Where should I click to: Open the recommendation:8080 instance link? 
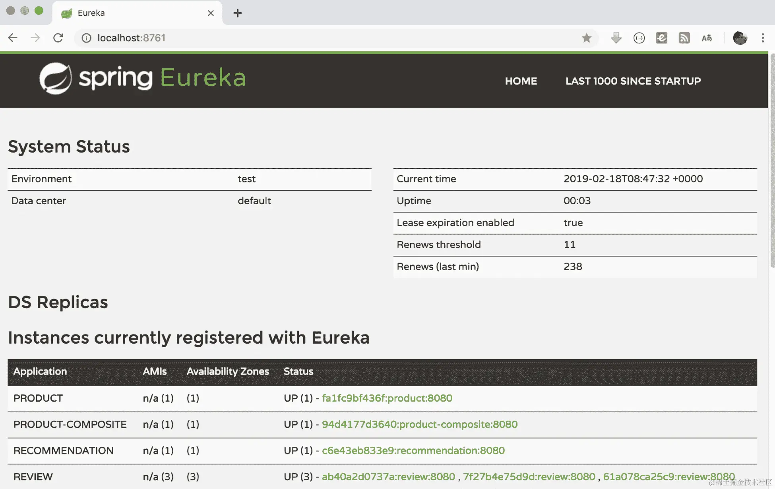pos(413,450)
